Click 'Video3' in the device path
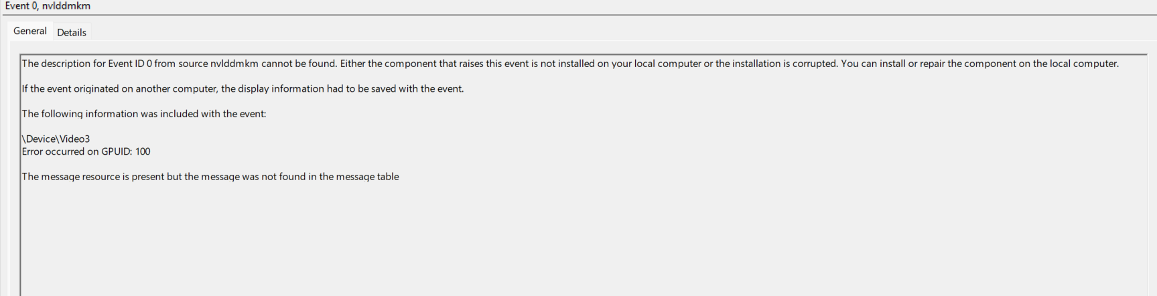Image resolution: width=1157 pixels, height=296 pixels. [x=75, y=139]
